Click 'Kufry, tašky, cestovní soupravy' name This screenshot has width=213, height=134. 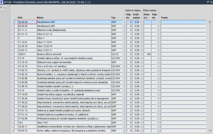coord(74,131)
